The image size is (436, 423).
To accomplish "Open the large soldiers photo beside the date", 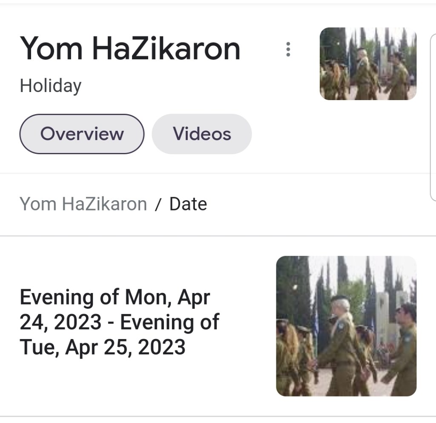I will pos(346,326).
